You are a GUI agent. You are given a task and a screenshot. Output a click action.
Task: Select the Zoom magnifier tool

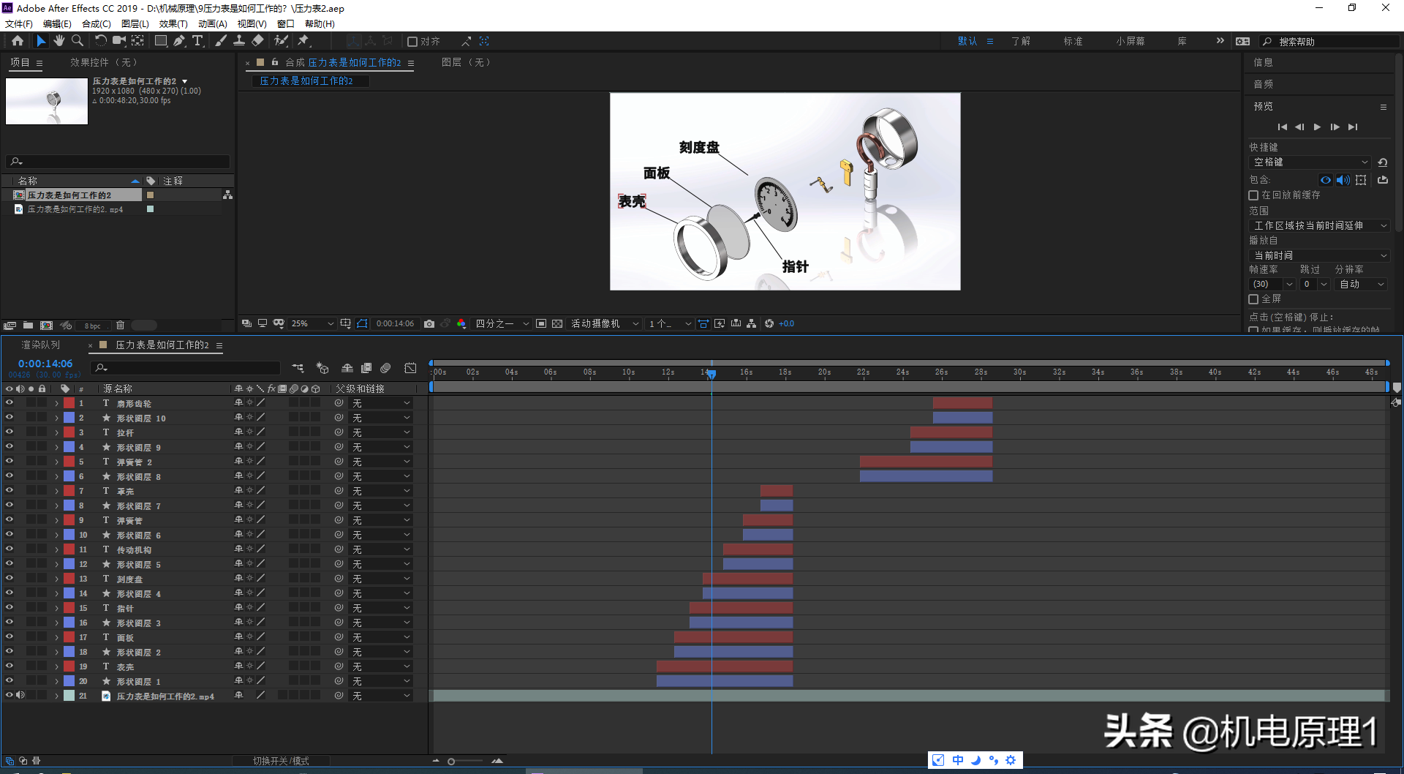pos(77,41)
